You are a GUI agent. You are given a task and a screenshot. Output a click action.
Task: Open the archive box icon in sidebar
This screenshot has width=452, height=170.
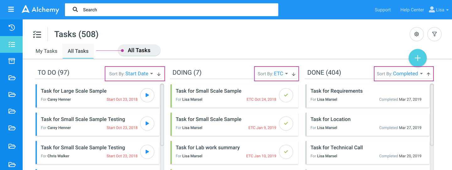click(x=12, y=61)
